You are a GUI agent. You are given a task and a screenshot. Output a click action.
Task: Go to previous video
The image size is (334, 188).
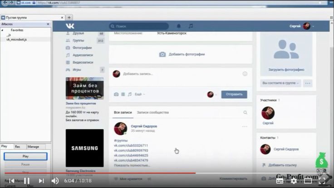click(12, 181)
